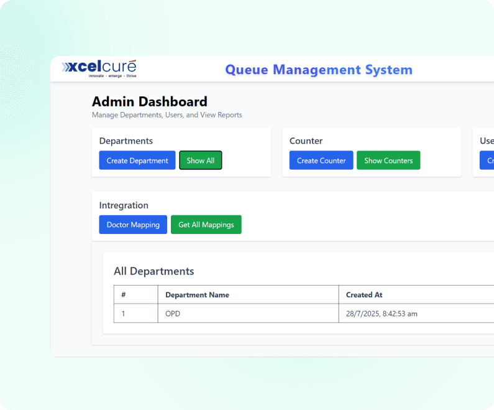Image resolution: width=494 pixels, height=410 pixels.
Task: Click the Counter card heading
Action: [306, 141]
